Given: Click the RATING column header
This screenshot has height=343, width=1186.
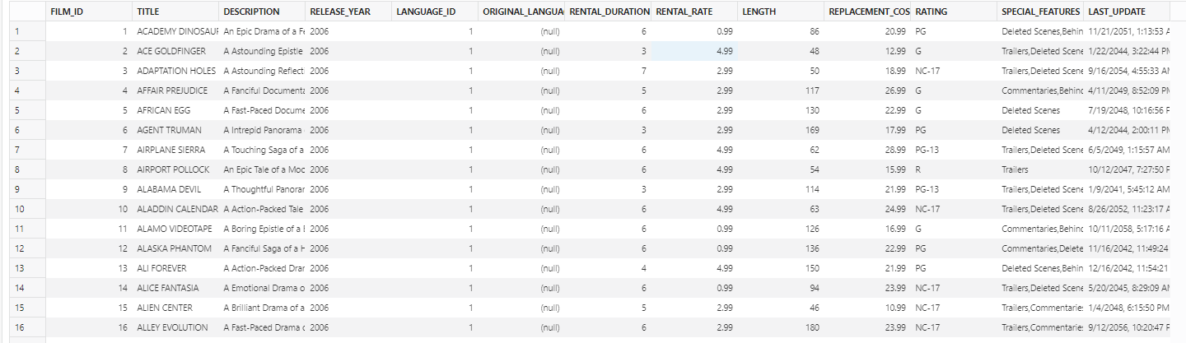Looking at the screenshot, I should coord(953,12).
